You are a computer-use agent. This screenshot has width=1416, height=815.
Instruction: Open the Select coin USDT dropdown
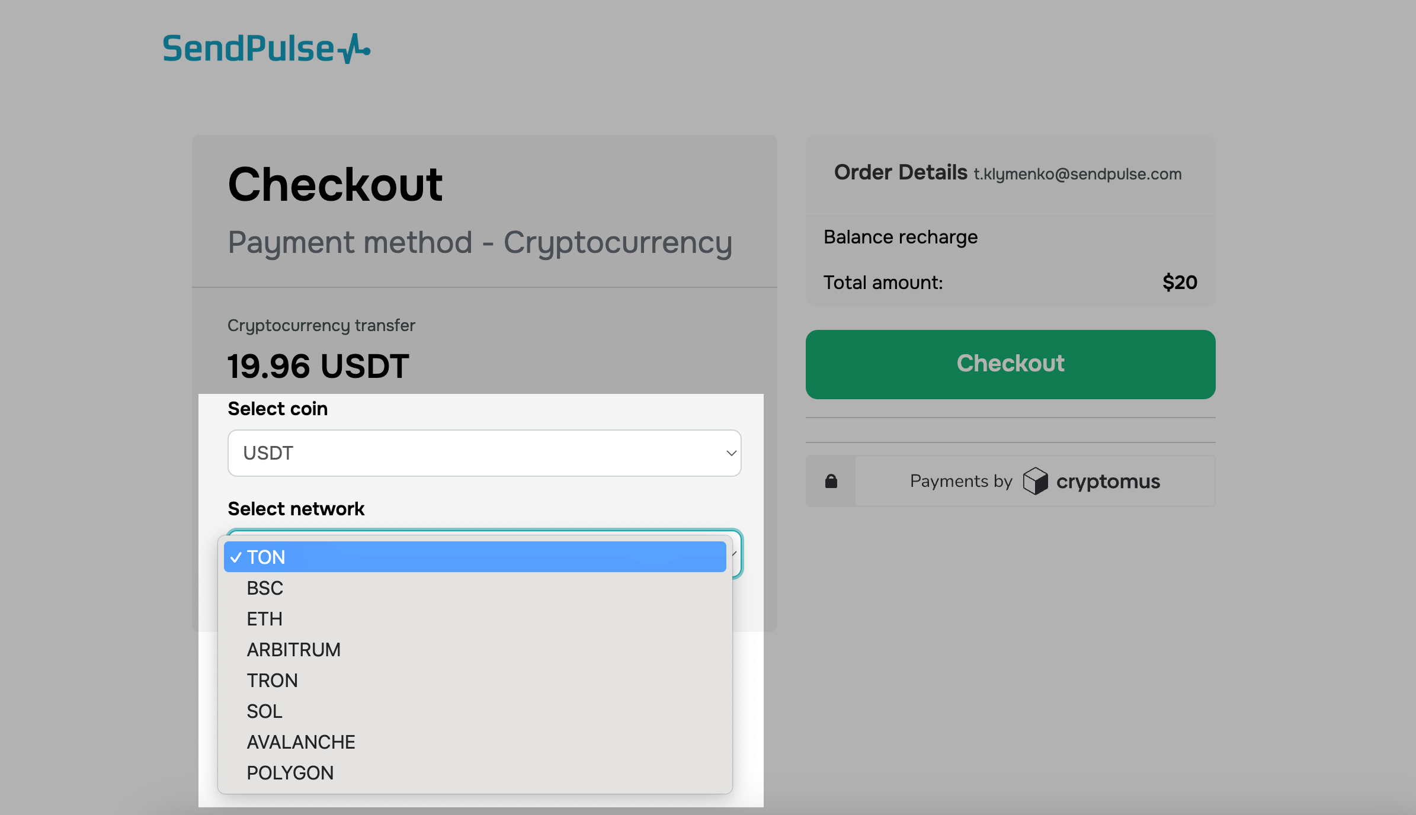pyautogui.click(x=484, y=453)
